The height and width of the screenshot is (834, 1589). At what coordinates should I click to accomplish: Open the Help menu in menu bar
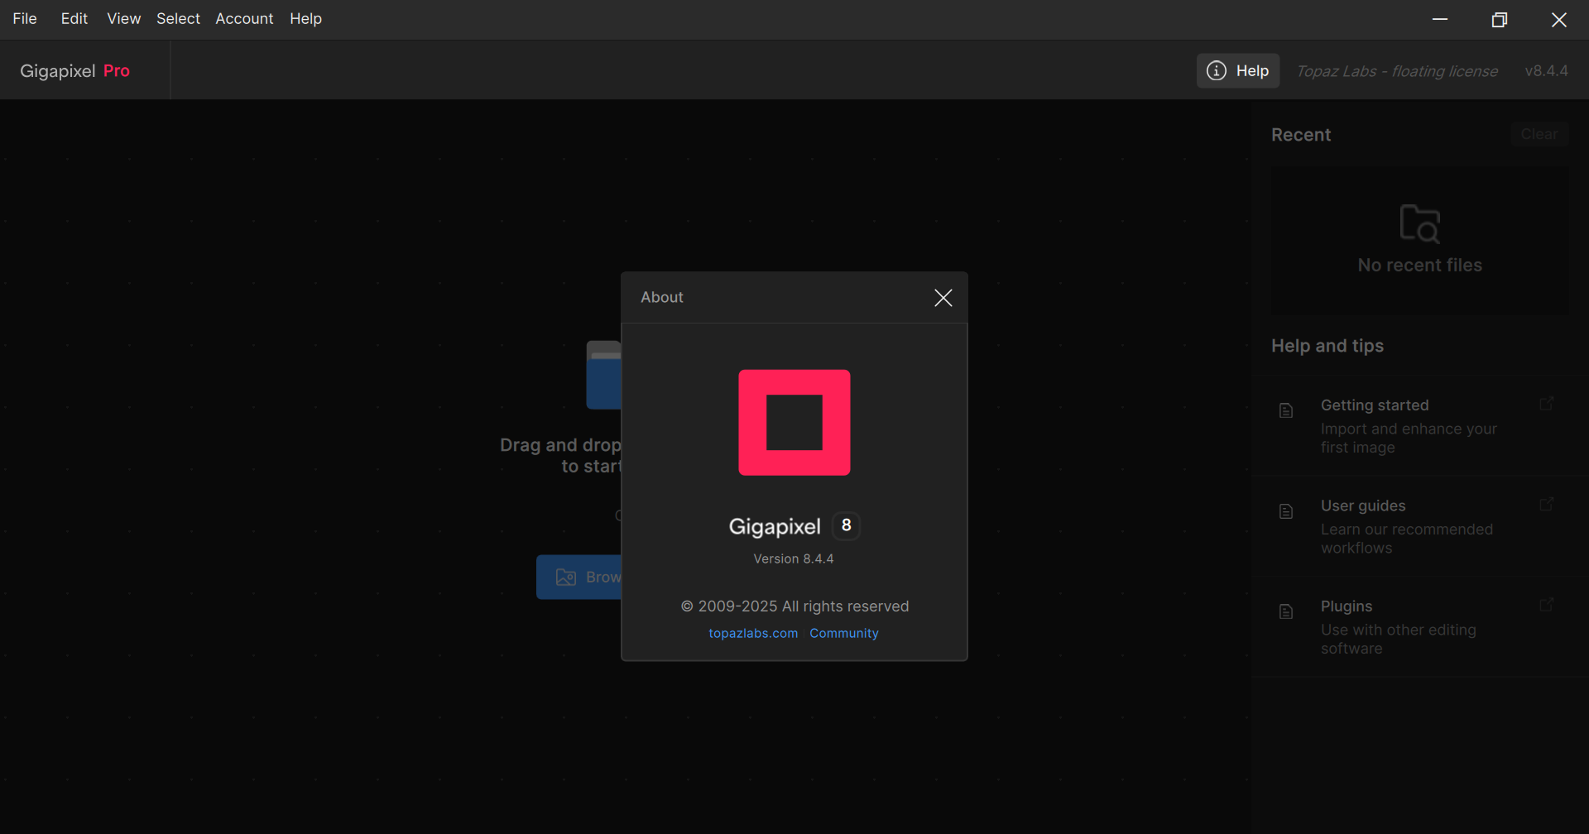tap(305, 19)
